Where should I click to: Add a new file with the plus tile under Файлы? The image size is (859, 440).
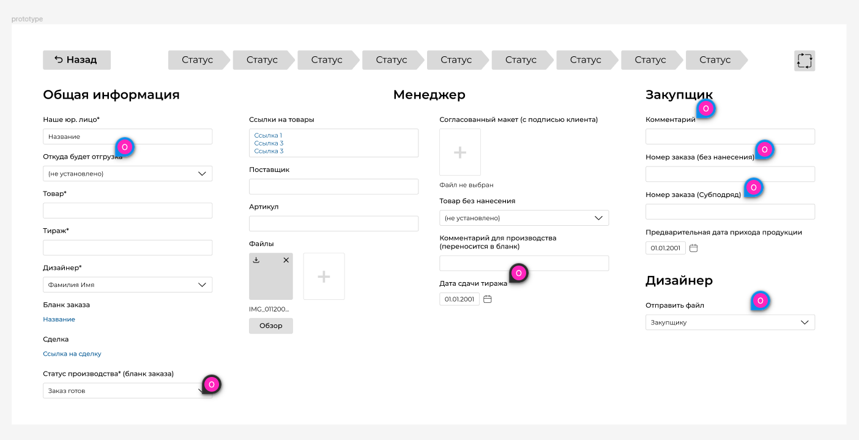[x=324, y=277]
